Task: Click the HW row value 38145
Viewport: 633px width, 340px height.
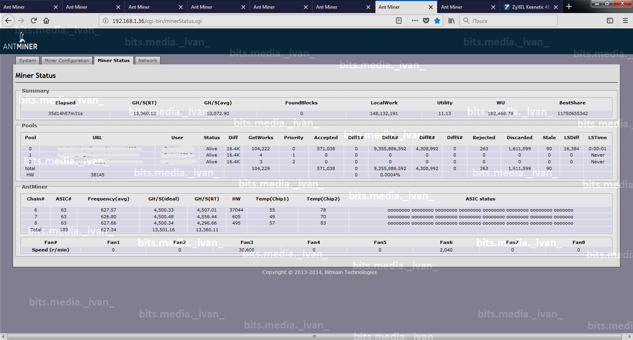Action: pos(97,175)
